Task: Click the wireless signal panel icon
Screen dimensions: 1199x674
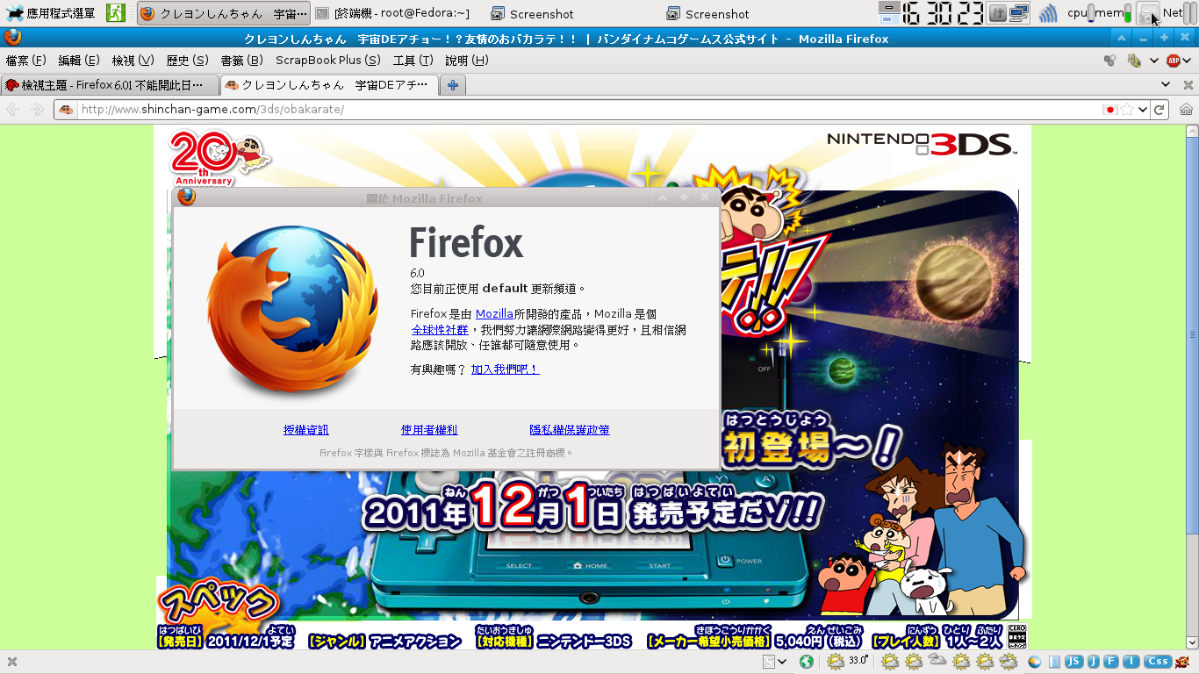Action: coord(1048,13)
